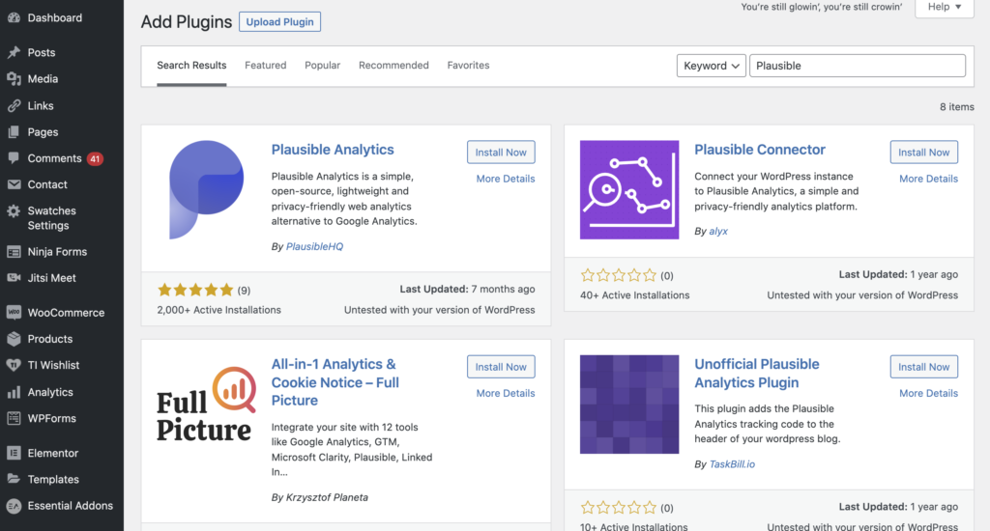Image resolution: width=990 pixels, height=531 pixels.
Task: Click the Jitsi Meet camera icon
Action: click(14, 278)
